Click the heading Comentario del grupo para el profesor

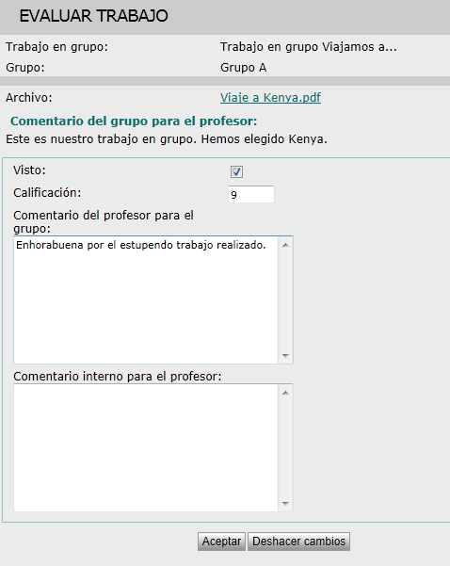click(x=134, y=121)
